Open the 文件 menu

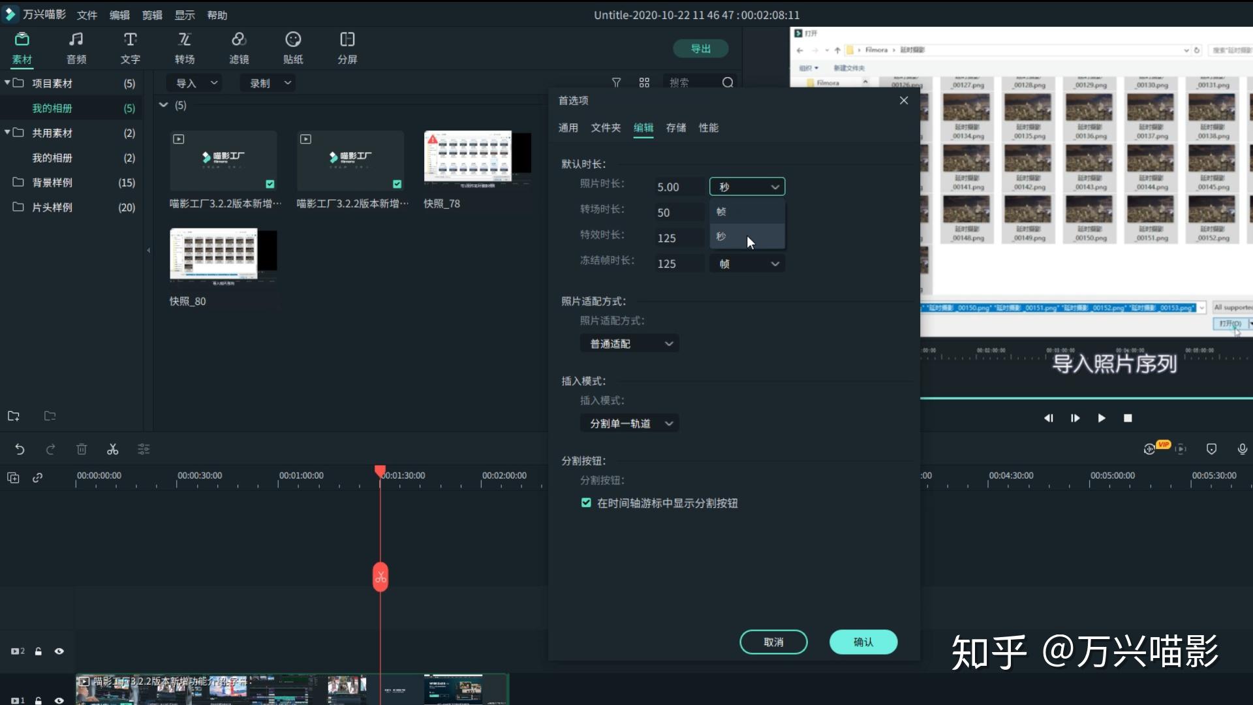pos(87,15)
